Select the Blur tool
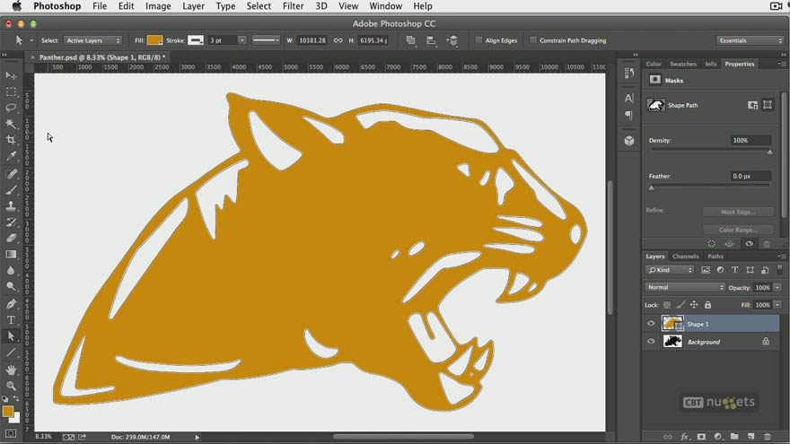Image resolution: width=790 pixels, height=444 pixels. click(11, 270)
